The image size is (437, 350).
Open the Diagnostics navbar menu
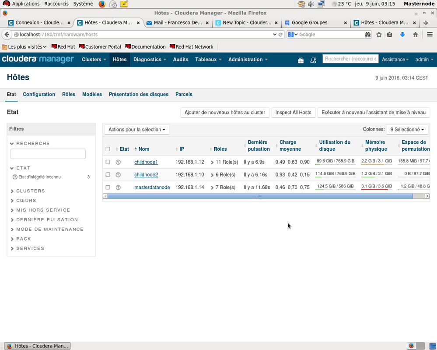[x=150, y=60]
